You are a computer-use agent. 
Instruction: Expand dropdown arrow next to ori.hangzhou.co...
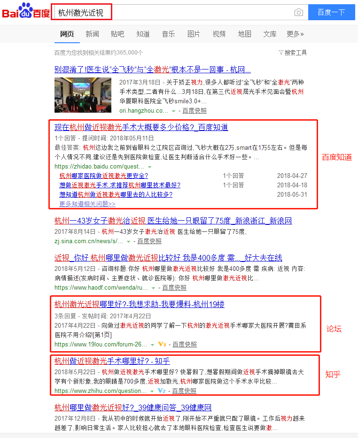[x=173, y=111]
